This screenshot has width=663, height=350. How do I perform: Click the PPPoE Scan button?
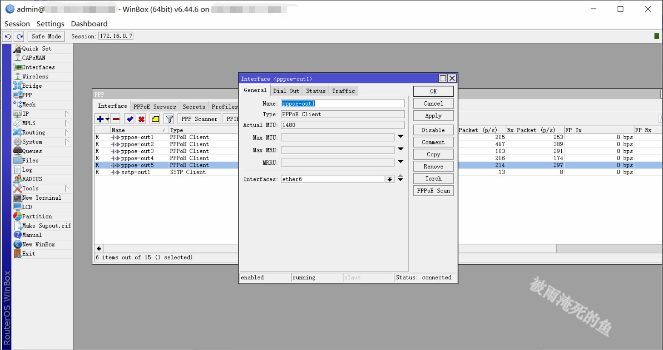click(433, 191)
